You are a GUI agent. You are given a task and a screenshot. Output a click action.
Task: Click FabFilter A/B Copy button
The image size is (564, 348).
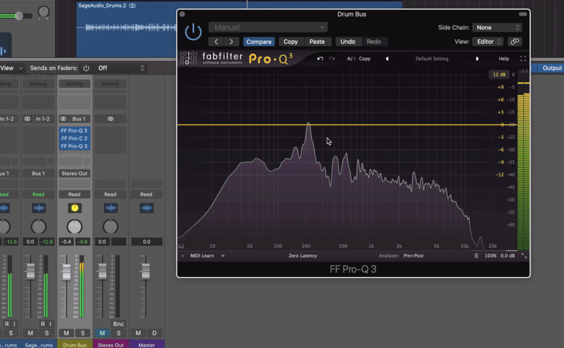pyautogui.click(x=365, y=58)
